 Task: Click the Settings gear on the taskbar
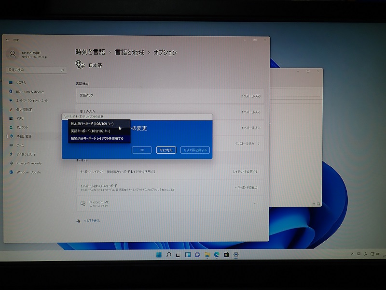coord(236,255)
